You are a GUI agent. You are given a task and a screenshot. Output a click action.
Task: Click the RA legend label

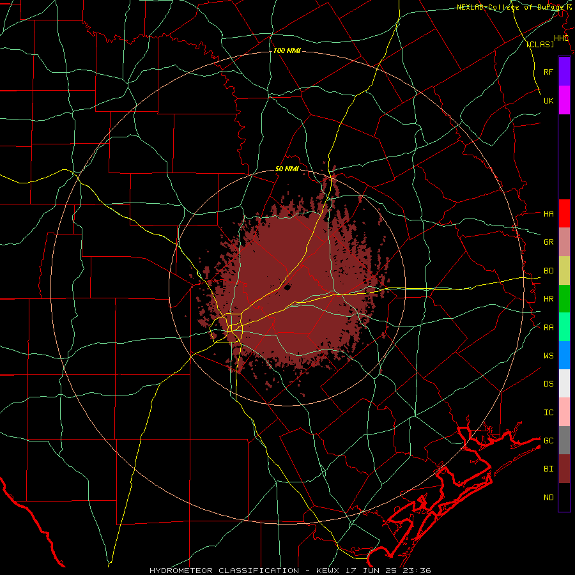548,327
